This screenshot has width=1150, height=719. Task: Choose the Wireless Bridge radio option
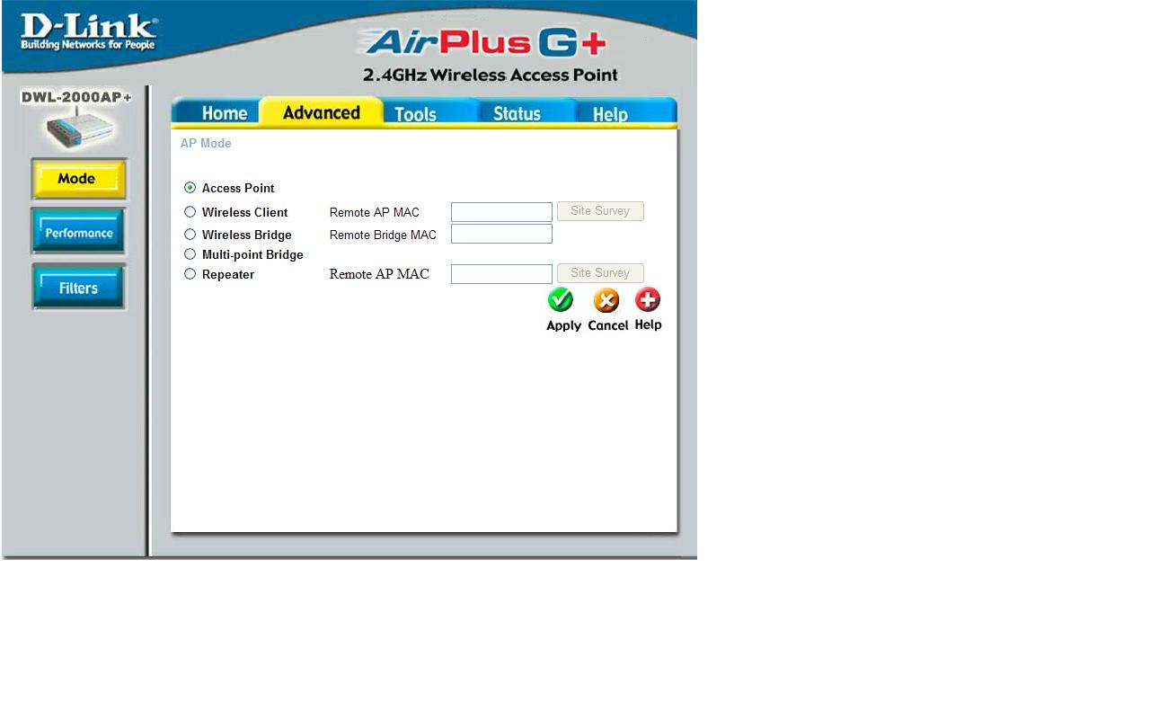190,235
